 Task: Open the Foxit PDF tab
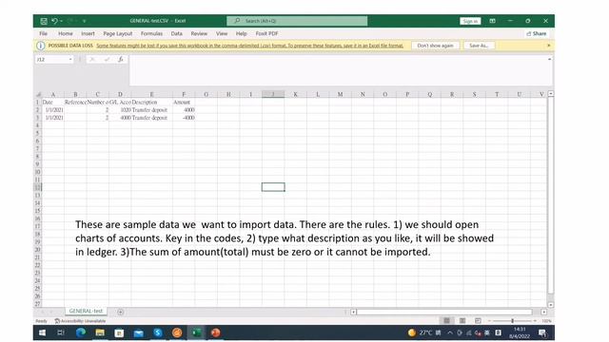coord(266,34)
